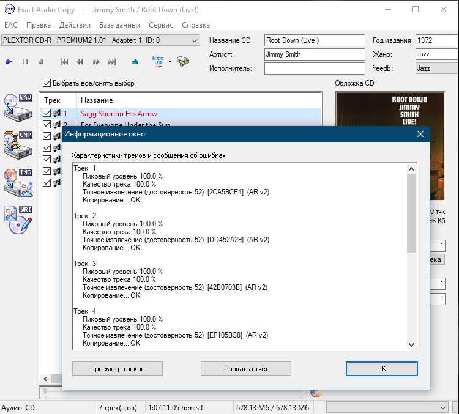The height and width of the screenshot is (414, 459).
Task: Edit the Год издания field 1972
Action: coord(437,40)
